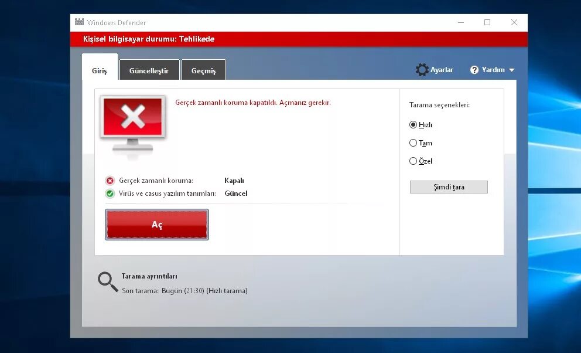Click the magnifier icon near Tarama ayrıntıları
Viewport: 581px width, 353px height.
point(108,282)
